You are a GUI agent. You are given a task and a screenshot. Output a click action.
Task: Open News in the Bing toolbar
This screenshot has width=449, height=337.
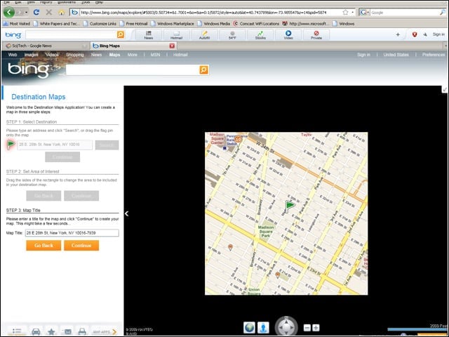click(x=148, y=35)
